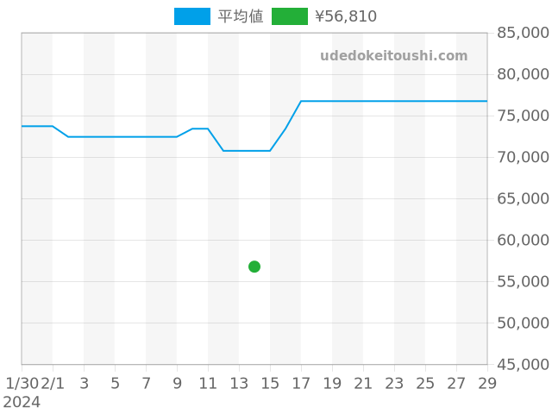
Task: Click the 70,000 y-axis label
Action: pos(523,157)
